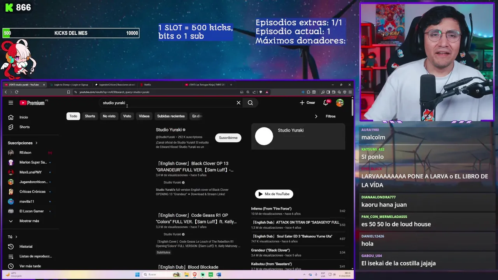This screenshot has width=498, height=280.
Task: Select the Subidas recientes filter chip
Action: pos(171,116)
